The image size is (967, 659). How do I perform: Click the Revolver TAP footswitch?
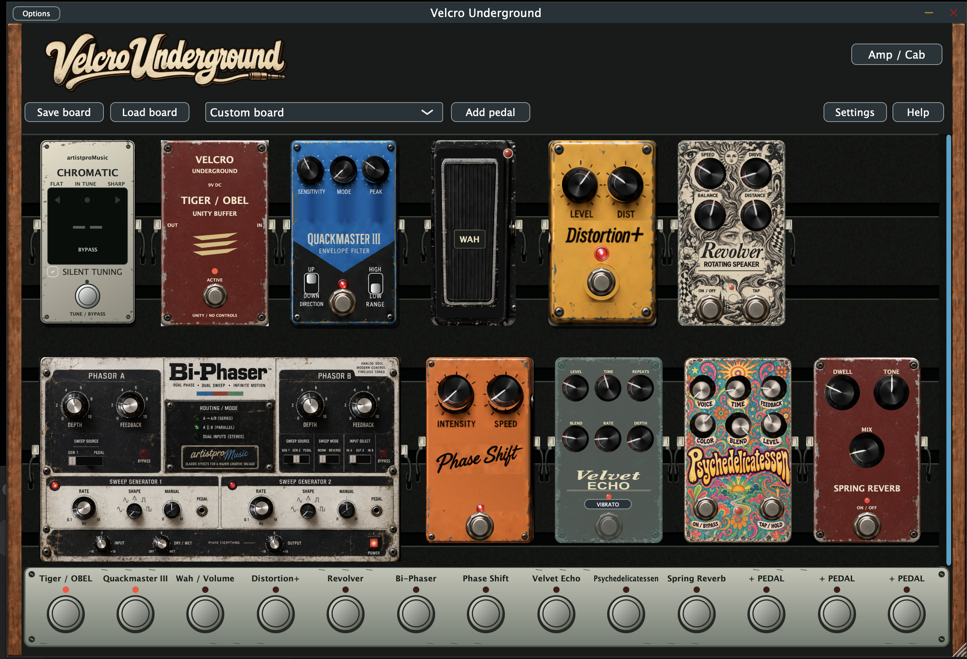[756, 309]
